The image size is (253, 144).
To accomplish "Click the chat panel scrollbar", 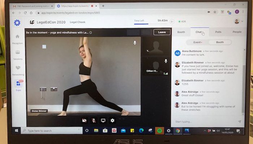I will (243, 89).
